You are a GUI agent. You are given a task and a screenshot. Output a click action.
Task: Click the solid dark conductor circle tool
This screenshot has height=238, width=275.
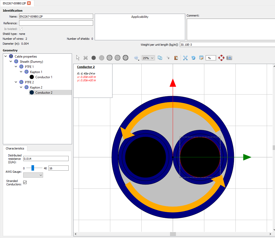coord(94,58)
